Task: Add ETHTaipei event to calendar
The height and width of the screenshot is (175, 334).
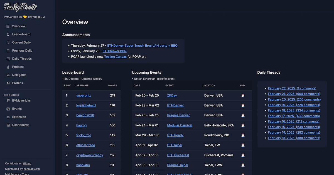Action: (243, 145)
